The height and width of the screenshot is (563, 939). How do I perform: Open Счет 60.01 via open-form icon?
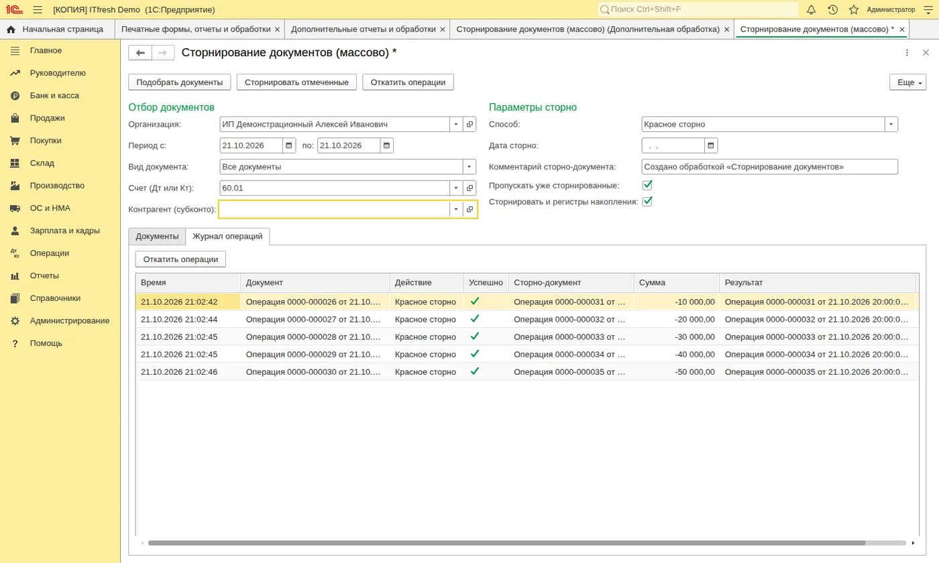[x=469, y=188]
